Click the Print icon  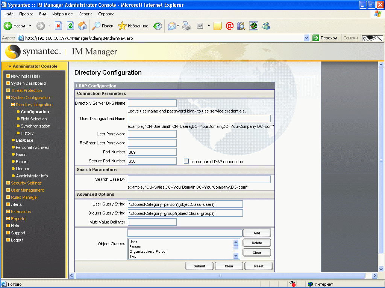coord(186,26)
